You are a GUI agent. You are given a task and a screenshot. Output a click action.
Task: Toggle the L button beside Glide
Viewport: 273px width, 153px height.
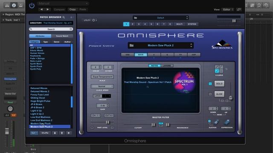(x=210, y=94)
